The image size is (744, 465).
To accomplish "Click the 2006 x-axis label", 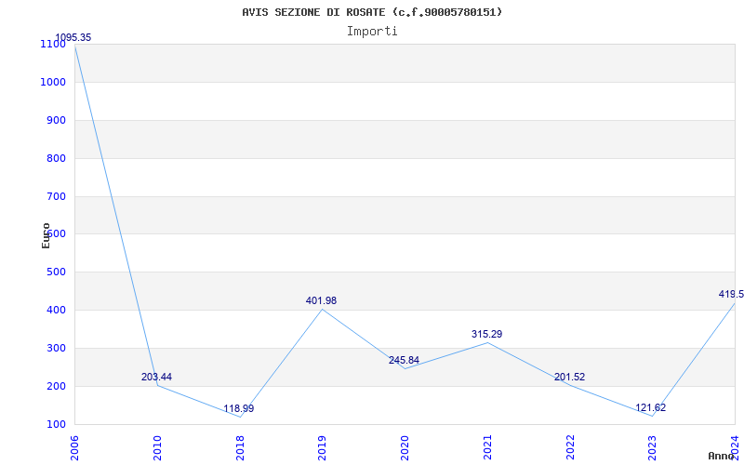I will [x=74, y=448].
